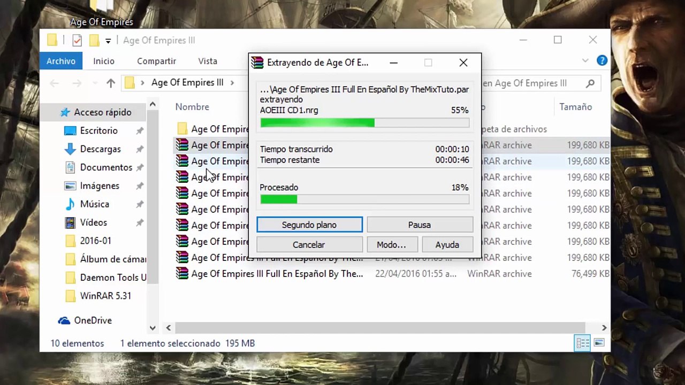The image size is (685, 385).
Task: Open Daemon Tools folder in sidebar
Action: point(112,278)
